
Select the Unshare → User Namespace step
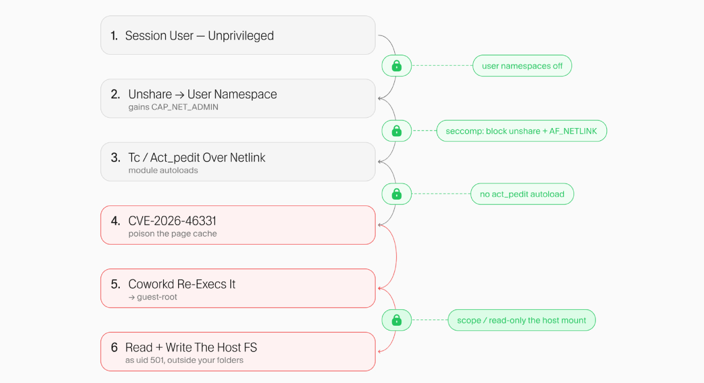238,99
